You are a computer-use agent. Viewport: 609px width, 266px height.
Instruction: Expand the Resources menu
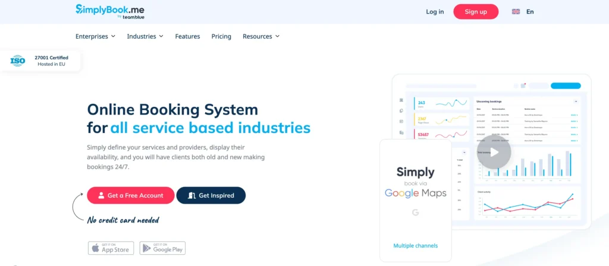(261, 36)
